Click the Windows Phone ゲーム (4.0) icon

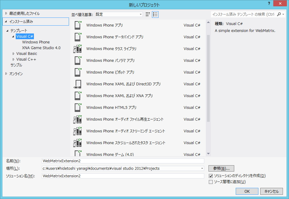point(78,153)
